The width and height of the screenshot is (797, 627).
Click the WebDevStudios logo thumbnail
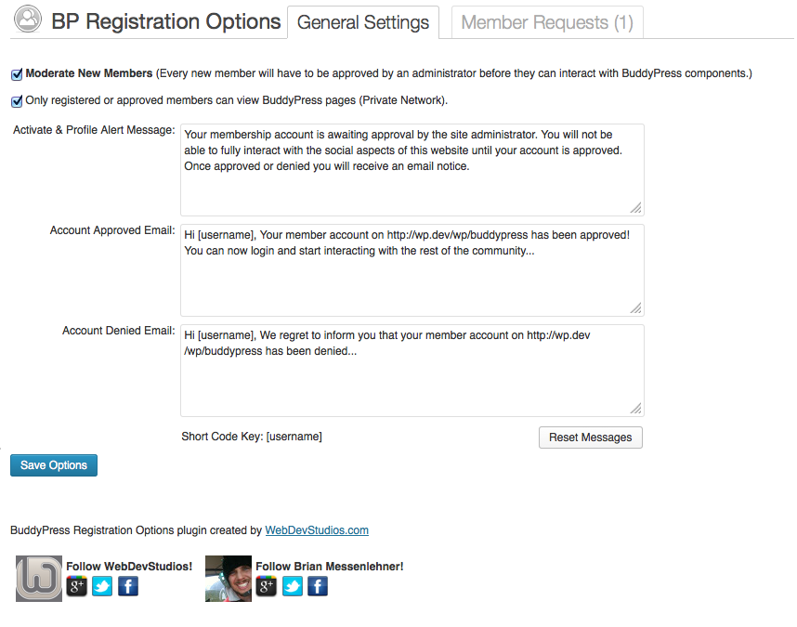click(39, 579)
